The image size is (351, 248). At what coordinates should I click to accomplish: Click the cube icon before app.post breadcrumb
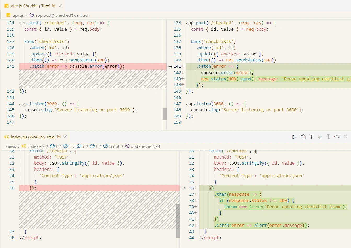pos(32,15)
